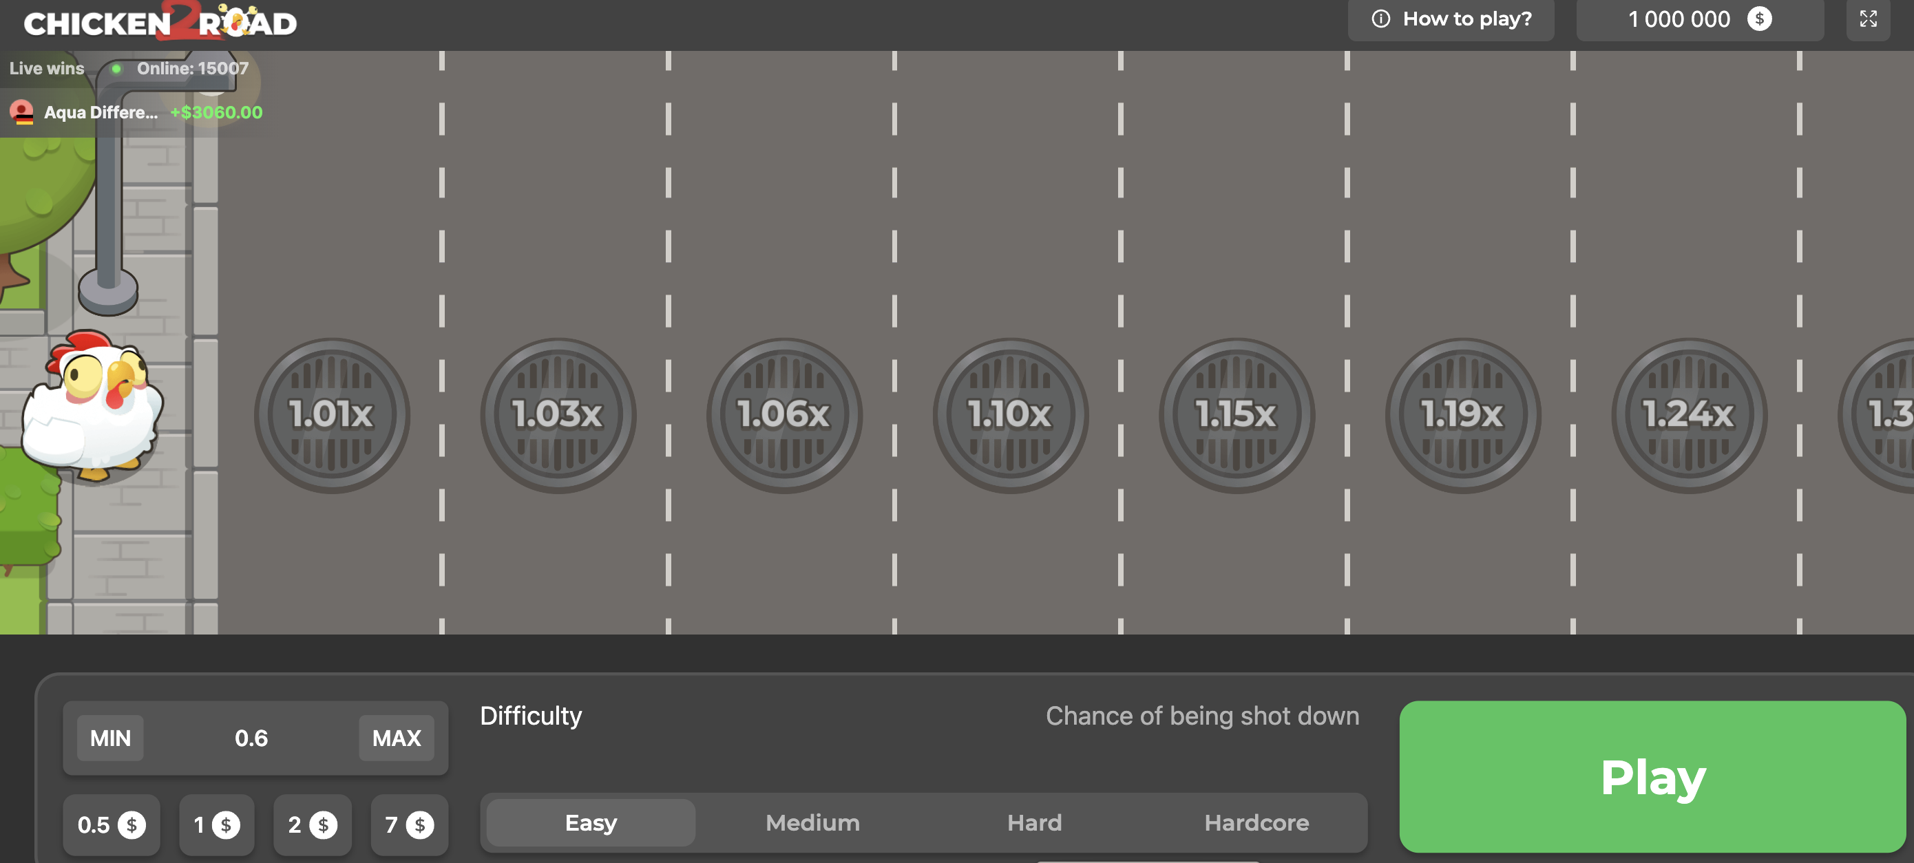1914x863 pixels.
Task: Tap the 1.15x manhole multiplier
Action: 1237,414
